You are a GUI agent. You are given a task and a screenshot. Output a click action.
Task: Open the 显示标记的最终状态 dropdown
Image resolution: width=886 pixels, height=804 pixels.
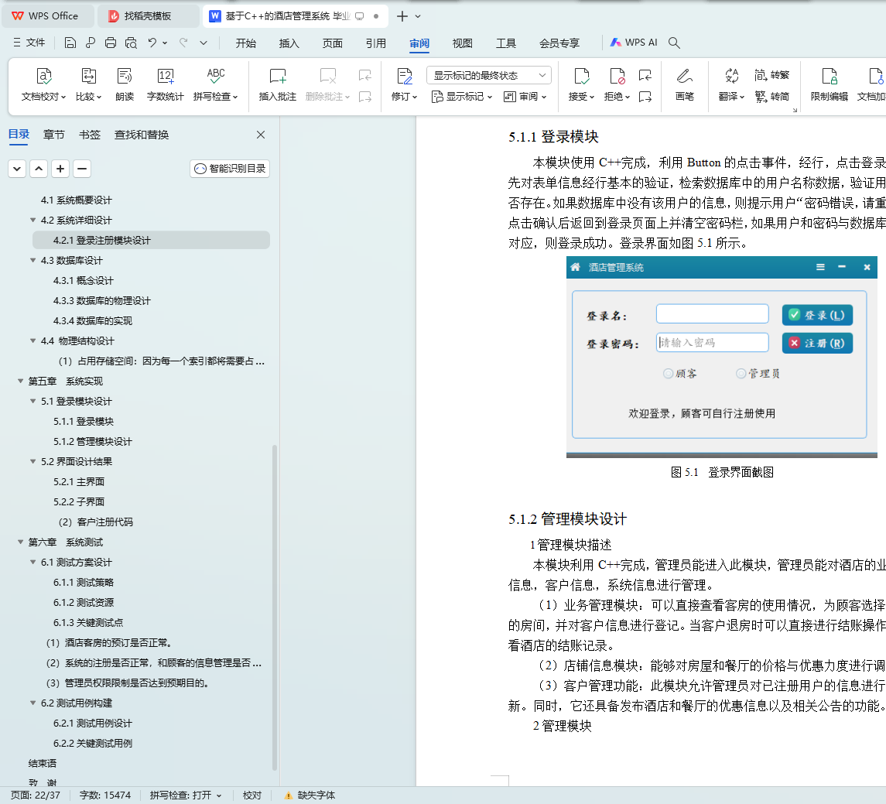coord(489,75)
